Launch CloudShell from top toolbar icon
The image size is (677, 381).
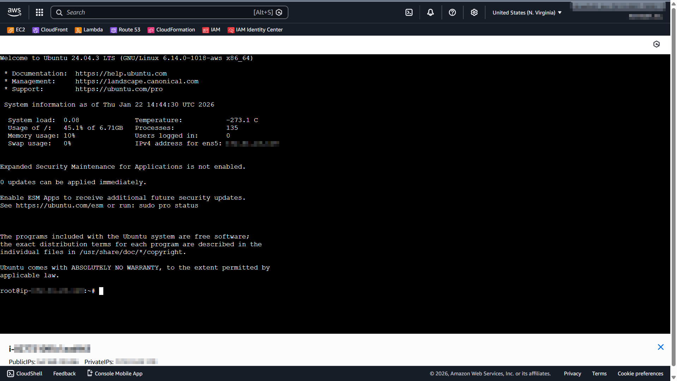[x=409, y=12]
